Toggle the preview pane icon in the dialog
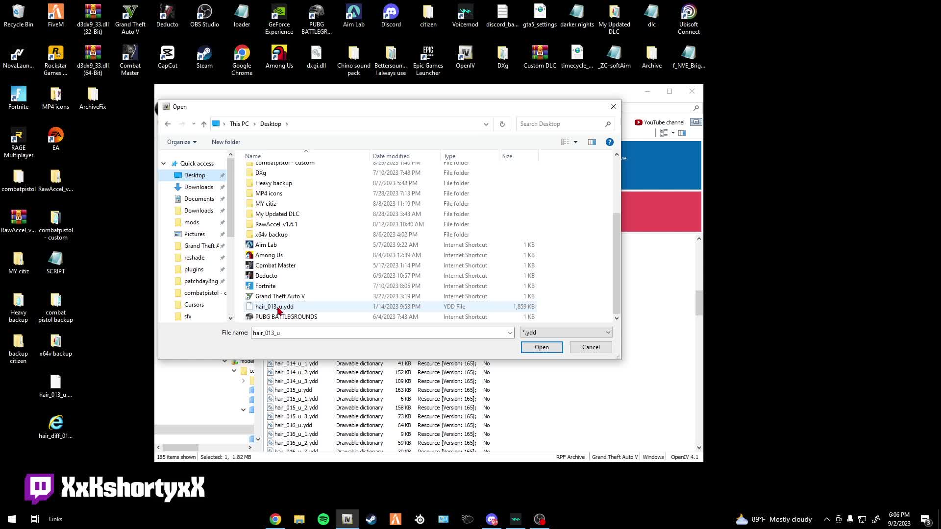941x529 pixels. coord(592,142)
